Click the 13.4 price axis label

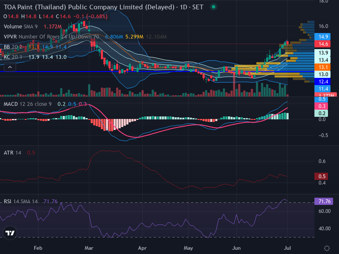click(322, 60)
